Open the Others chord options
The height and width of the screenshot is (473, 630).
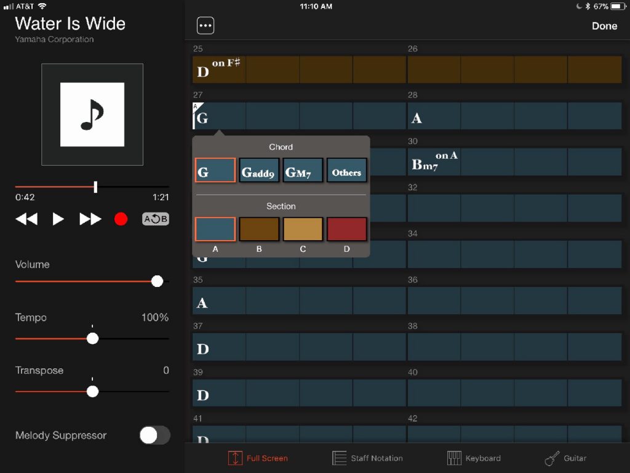pos(346,171)
